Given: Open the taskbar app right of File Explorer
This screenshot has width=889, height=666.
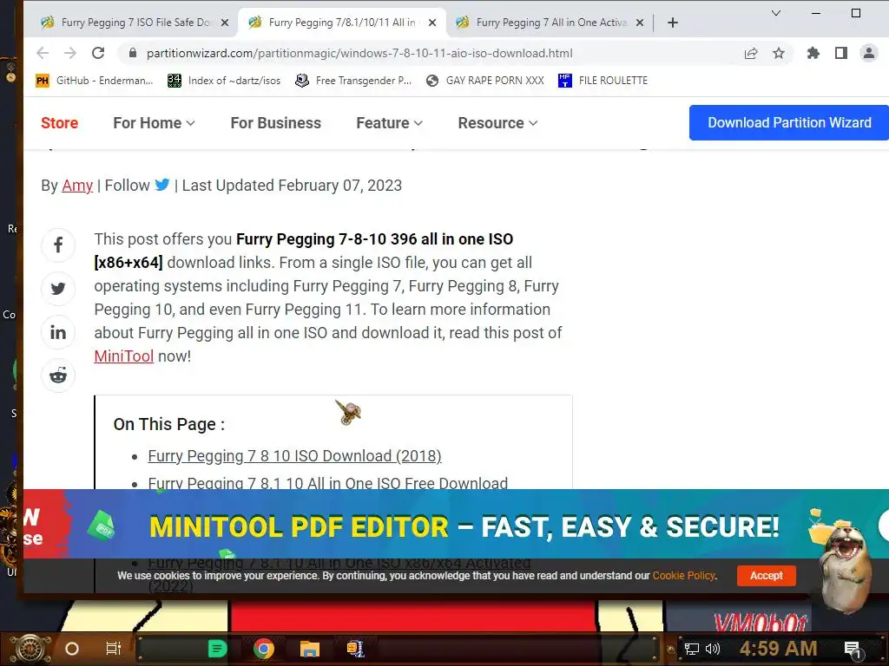Looking at the screenshot, I should pyautogui.click(x=355, y=649).
